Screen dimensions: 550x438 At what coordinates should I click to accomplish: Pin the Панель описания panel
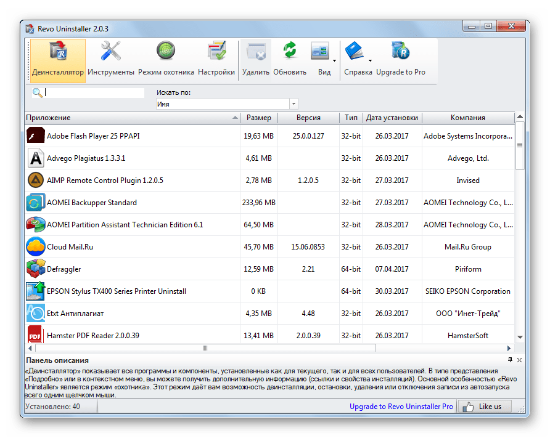pos(510,360)
